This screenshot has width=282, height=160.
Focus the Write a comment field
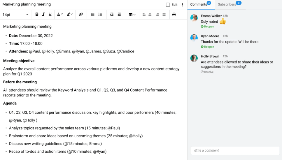click(235, 150)
